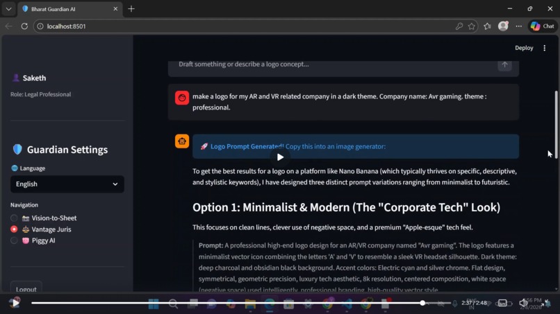Restore down the browser window

[x=530, y=8]
